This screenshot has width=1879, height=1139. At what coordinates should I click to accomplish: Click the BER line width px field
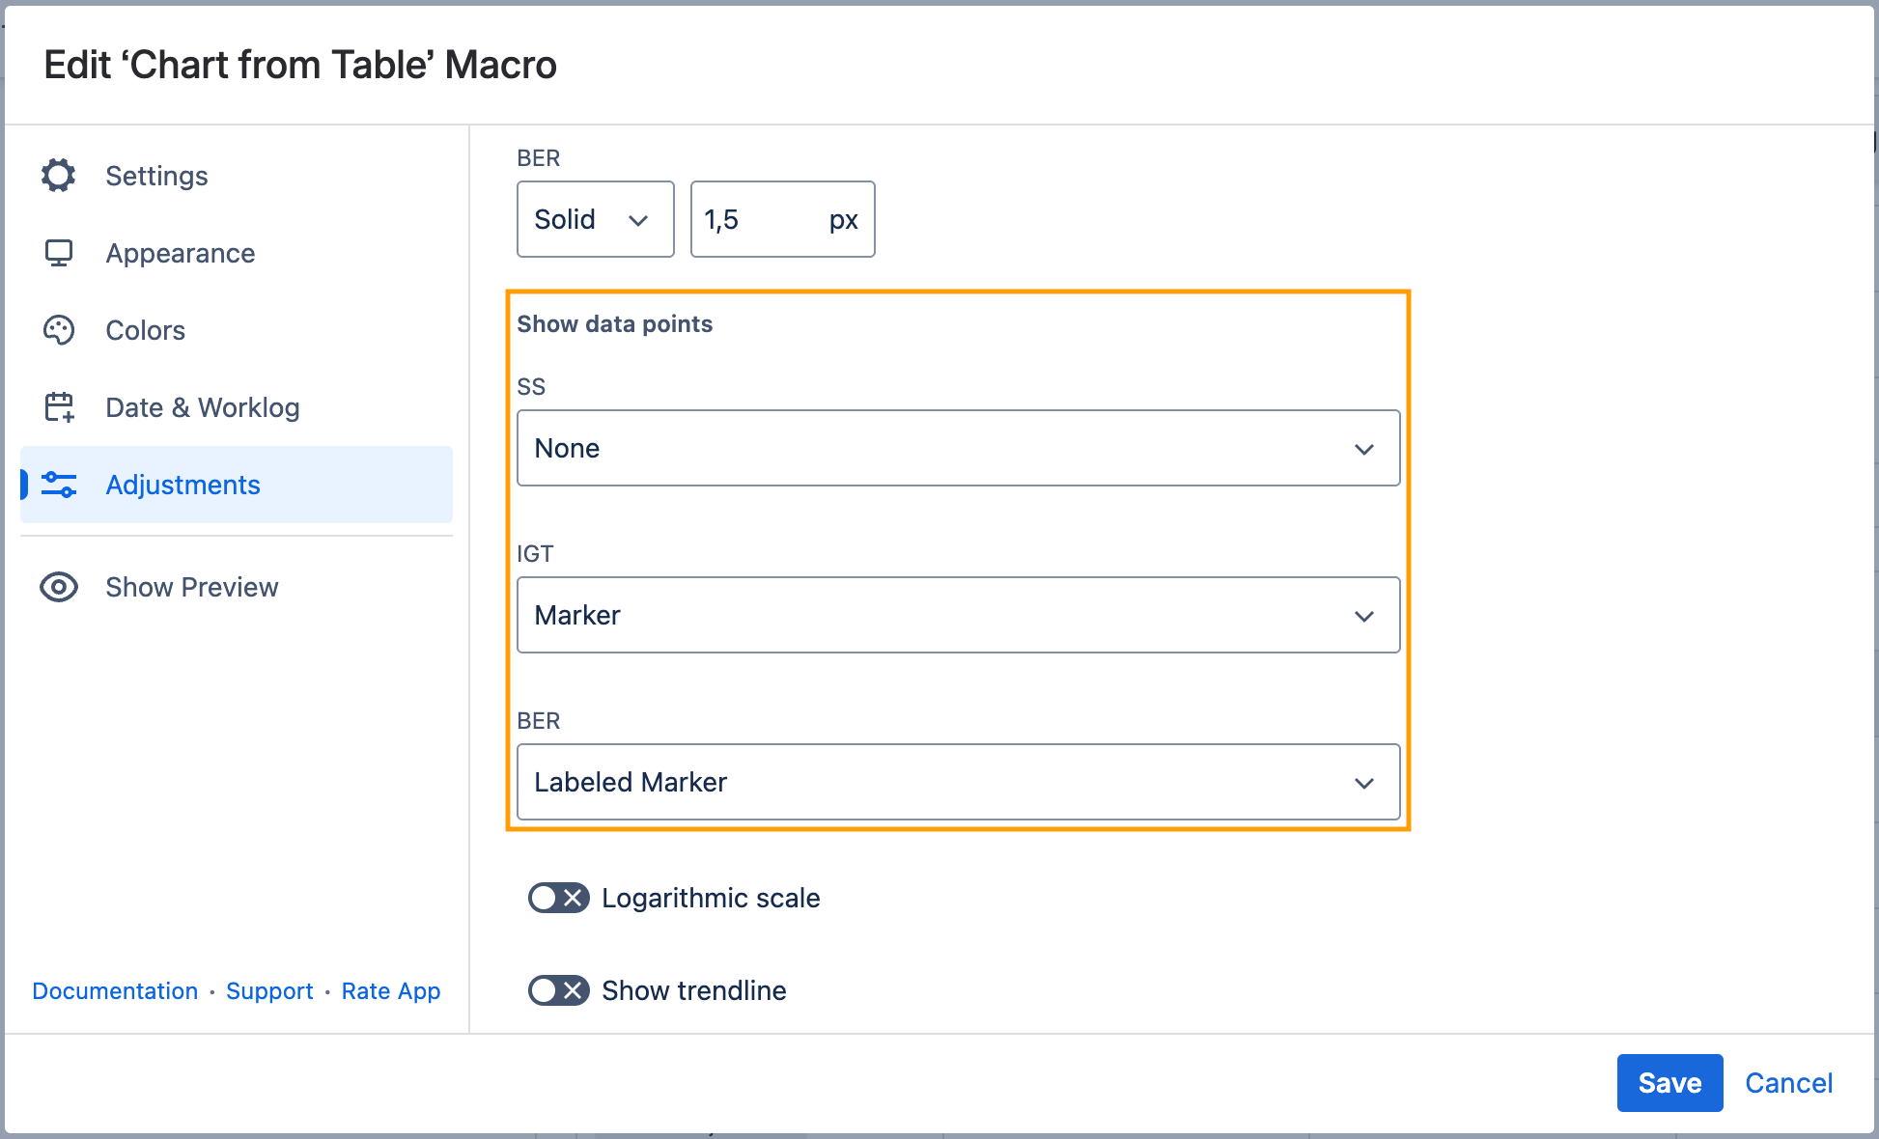[x=758, y=219]
